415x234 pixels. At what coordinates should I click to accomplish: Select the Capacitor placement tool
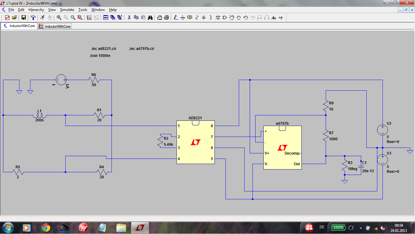point(204,18)
